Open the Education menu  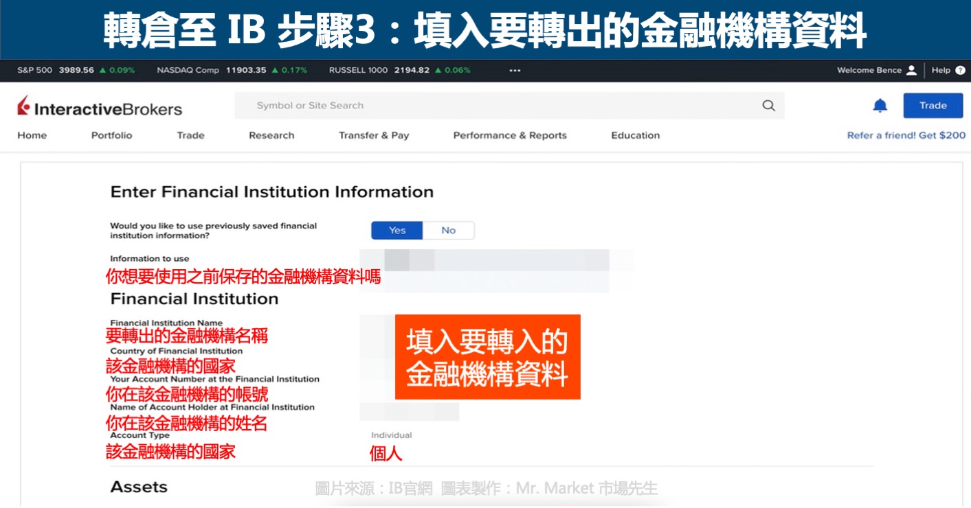[x=636, y=135]
